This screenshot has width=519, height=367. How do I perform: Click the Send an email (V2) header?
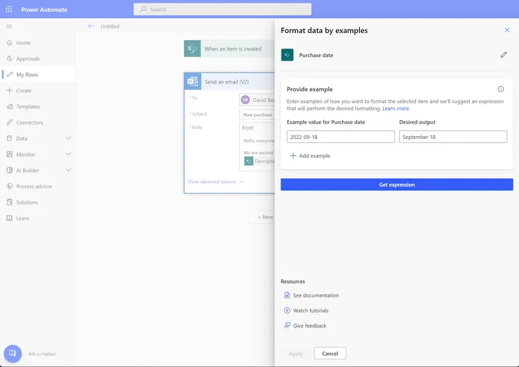pyautogui.click(x=230, y=81)
